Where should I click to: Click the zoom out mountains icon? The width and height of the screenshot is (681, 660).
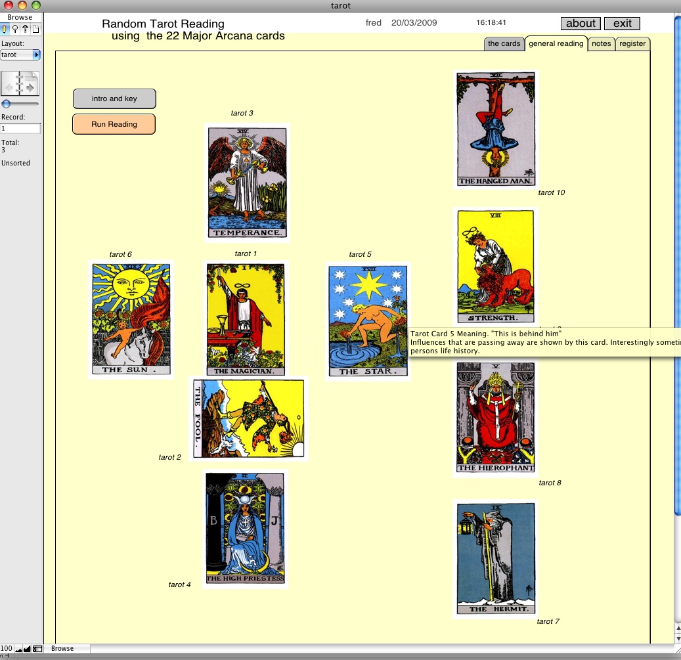[18, 649]
